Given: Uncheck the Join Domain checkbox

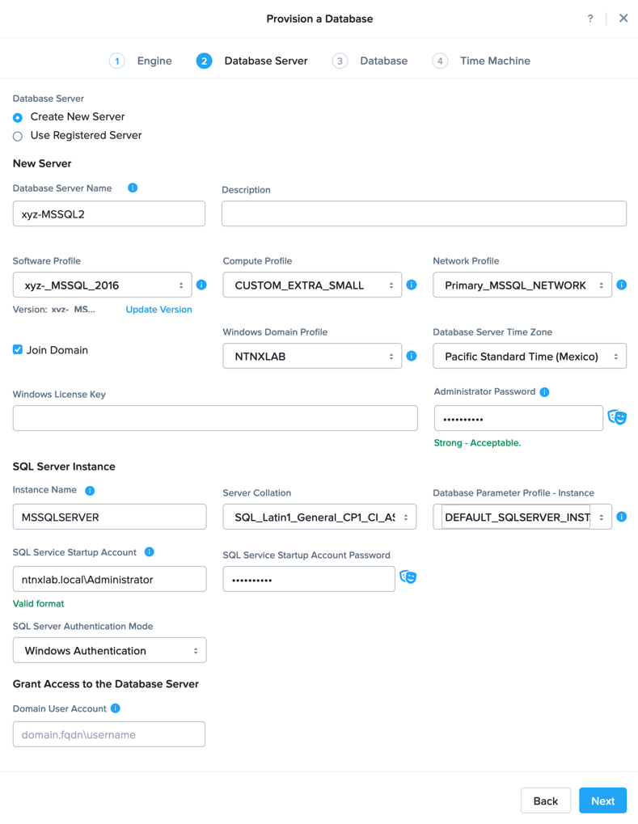Looking at the screenshot, I should (x=18, y=349).
